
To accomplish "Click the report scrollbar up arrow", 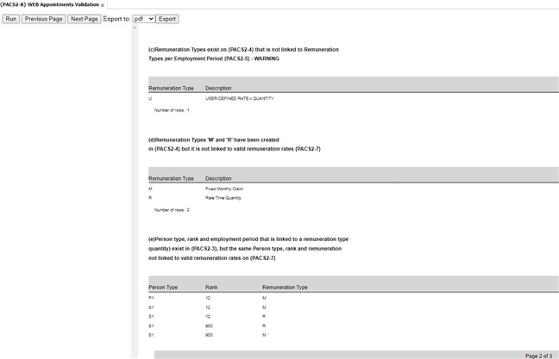I will point(134,28).
